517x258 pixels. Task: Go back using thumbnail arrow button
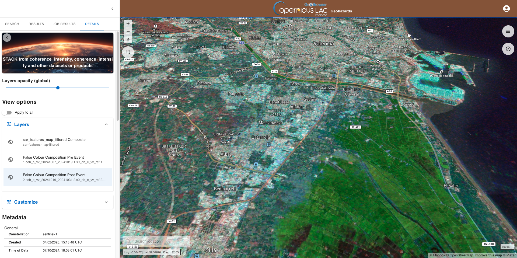(x=7, y=38)
